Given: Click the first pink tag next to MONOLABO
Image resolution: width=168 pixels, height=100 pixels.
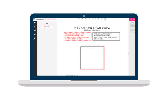Looking at the screenshot, I should (47, 19).
